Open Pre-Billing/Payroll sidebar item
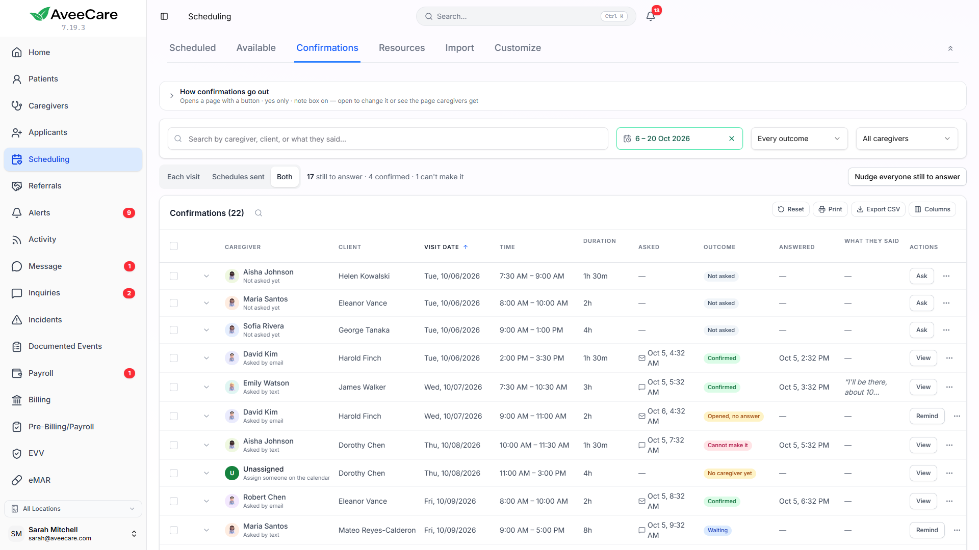The height and width of the screenshot is (550, 979). point(73,427)
